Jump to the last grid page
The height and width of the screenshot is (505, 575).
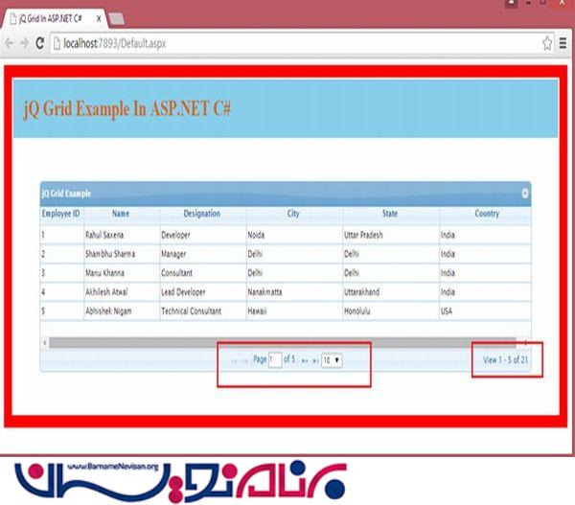[x=314, y=360]
